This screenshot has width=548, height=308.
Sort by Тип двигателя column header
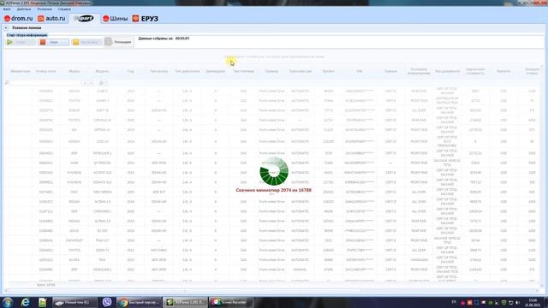(x=187, y=71)
